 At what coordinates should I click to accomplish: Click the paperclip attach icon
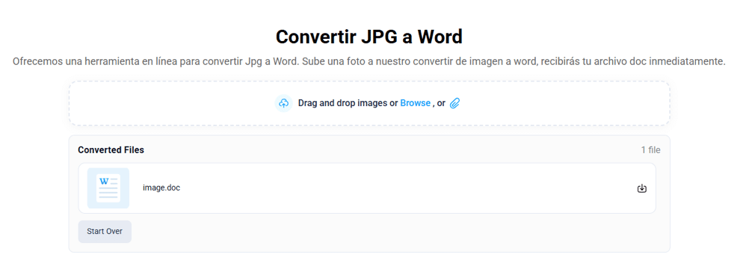click(x=454, y=103)
